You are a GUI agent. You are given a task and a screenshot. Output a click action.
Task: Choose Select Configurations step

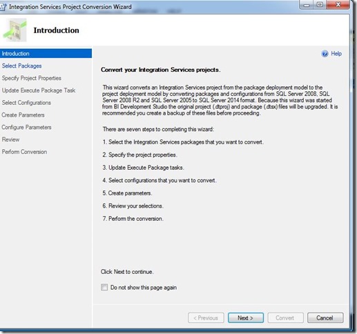(26, 103)
